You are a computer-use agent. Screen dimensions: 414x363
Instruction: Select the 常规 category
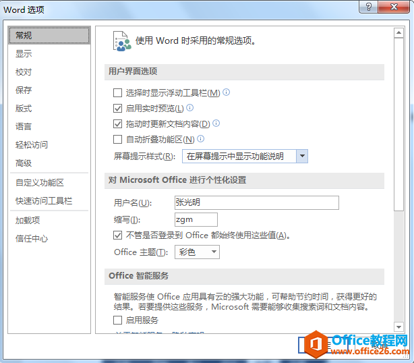click(x=49, y=35)
